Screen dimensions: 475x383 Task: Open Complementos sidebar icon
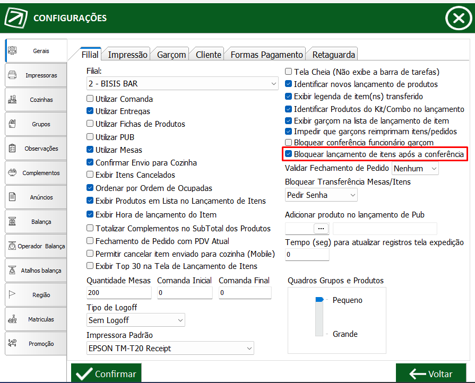pos(12,172)
